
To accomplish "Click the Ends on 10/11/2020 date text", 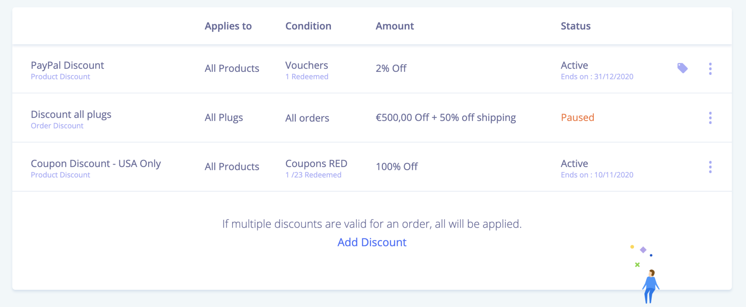I will tap(597, 175).
